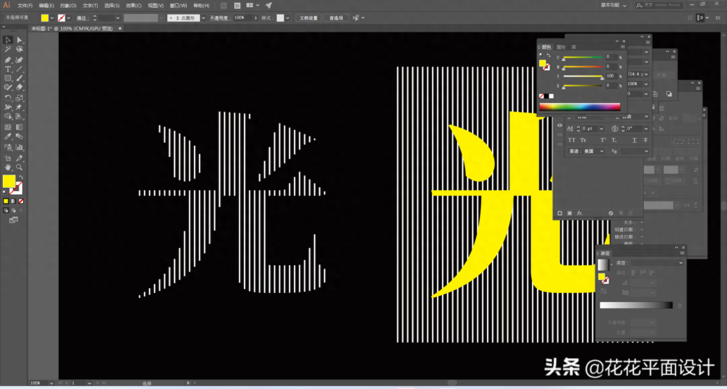Click the 文档设置 button

(309, 18)
